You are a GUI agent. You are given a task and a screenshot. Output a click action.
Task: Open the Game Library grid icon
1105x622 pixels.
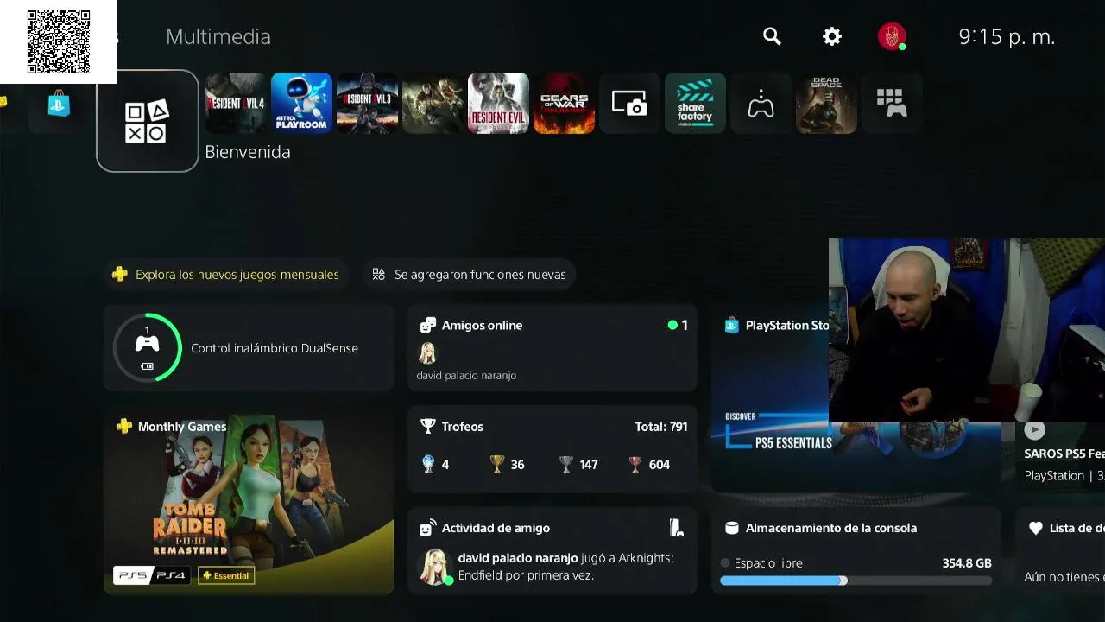892,103
